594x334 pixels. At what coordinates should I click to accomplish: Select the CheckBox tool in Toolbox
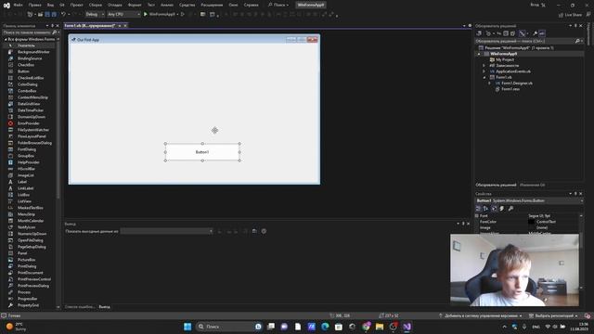(26, 65)
